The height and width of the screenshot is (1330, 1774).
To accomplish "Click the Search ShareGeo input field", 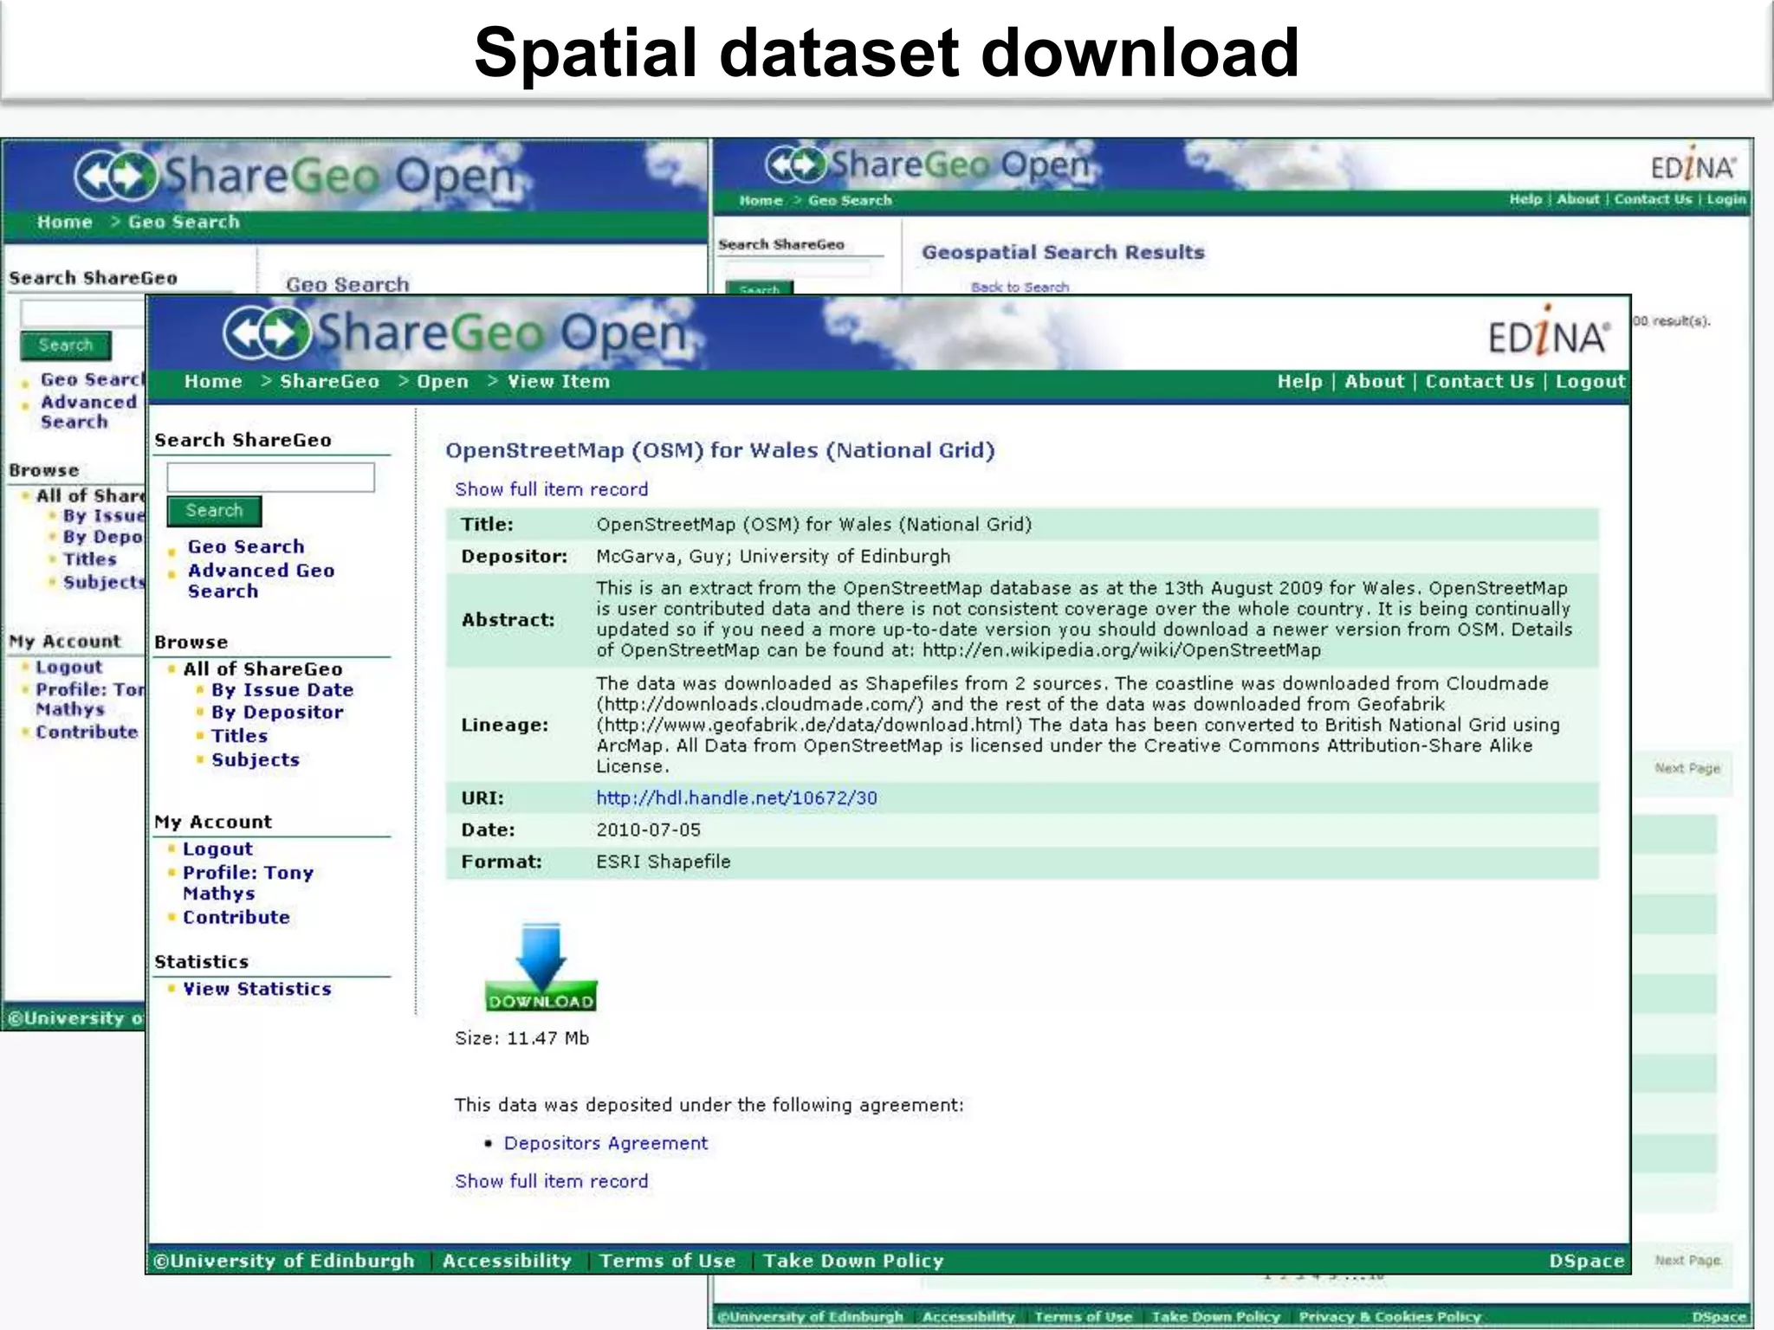I will pos(270,477).
